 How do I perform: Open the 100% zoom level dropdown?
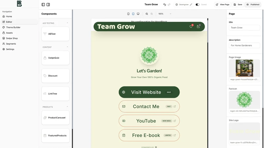tap(165, 14)
